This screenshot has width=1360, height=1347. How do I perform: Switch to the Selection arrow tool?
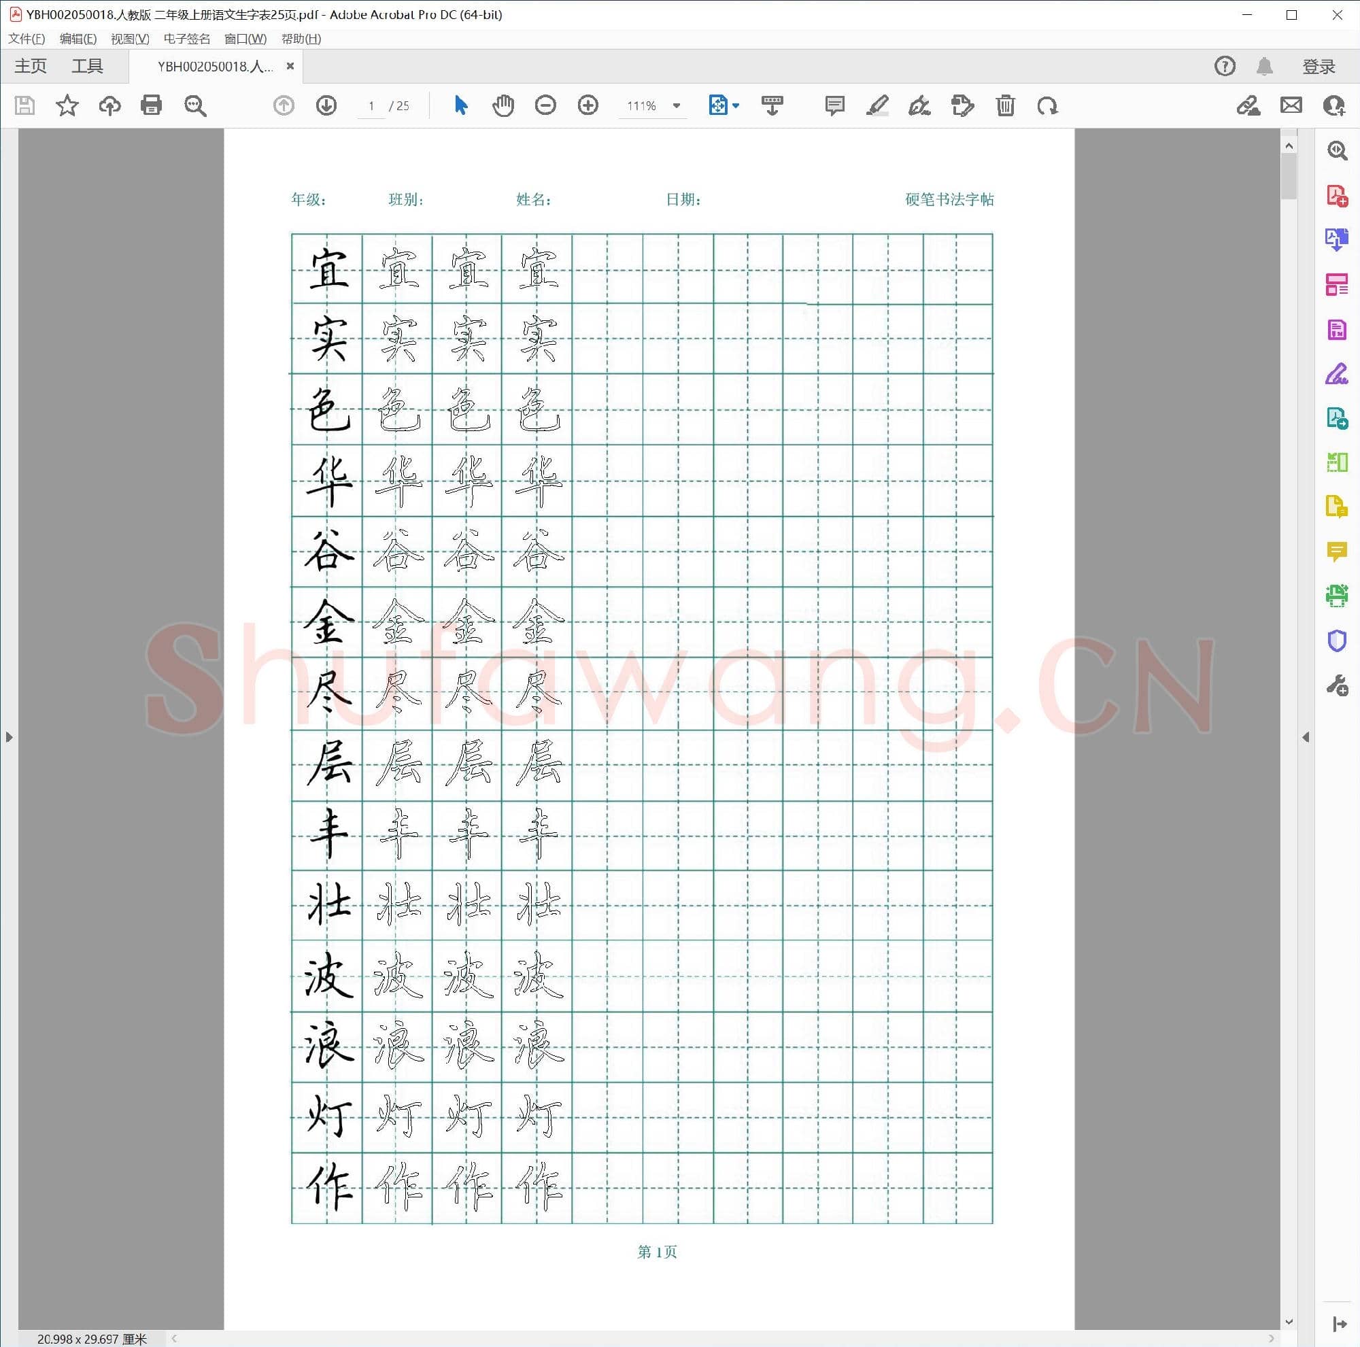(x=461, y=105)
